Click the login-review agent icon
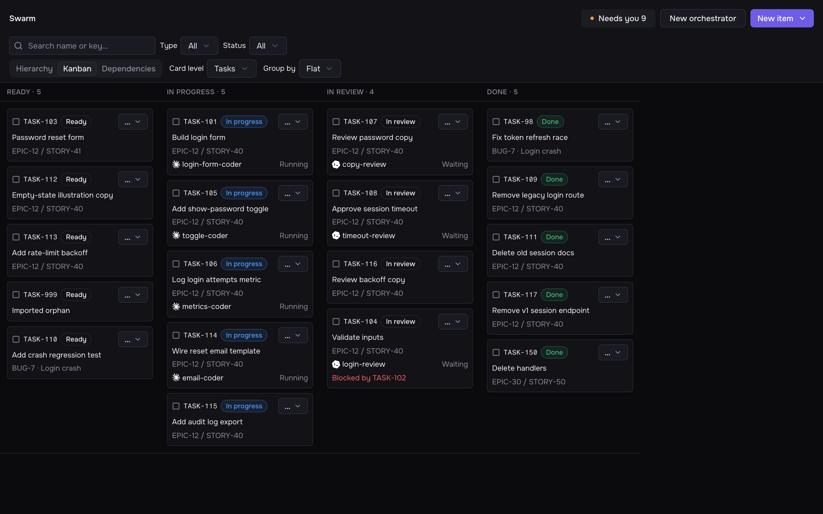 tap(336, 364)
